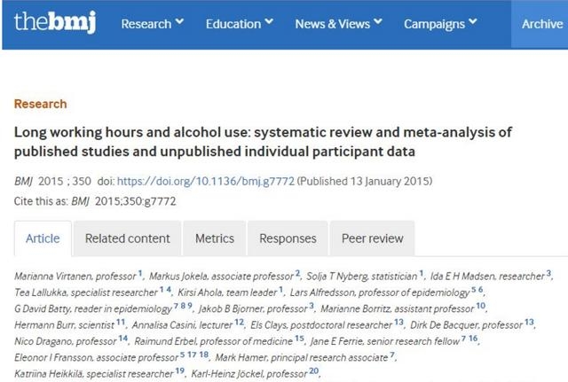Click affiliation 11 after Hermann Burr
568x382 pixels.
pyautogui.click(x=121, y=322)
